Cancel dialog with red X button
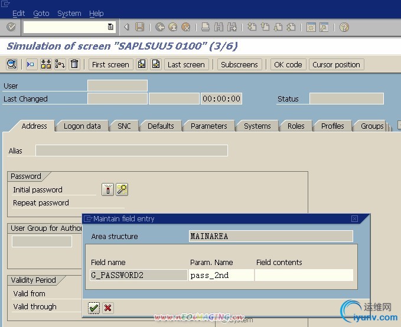401x327 pixels. coord(108,308)
